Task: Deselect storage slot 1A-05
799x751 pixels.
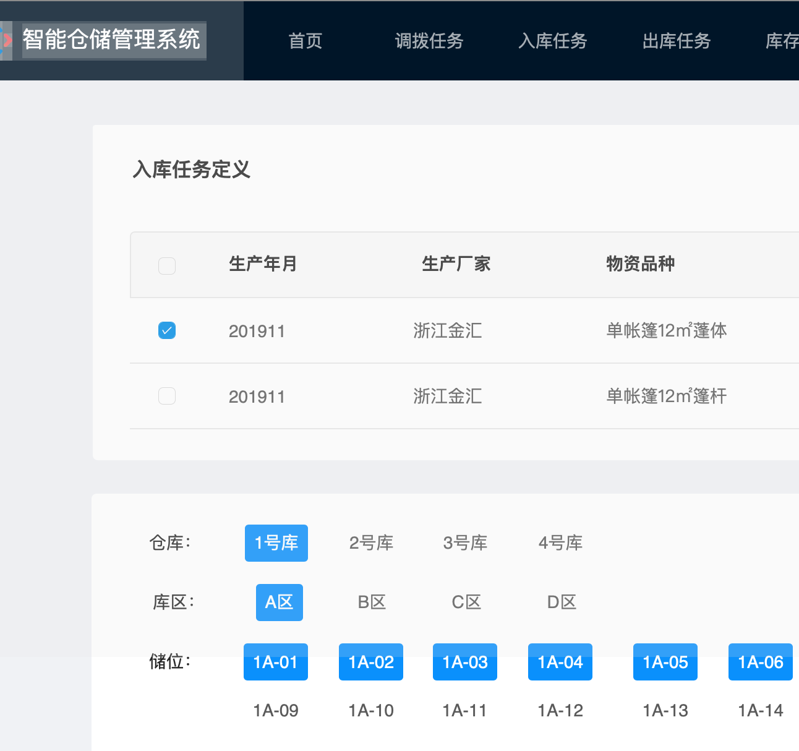Action: point(665,662)
